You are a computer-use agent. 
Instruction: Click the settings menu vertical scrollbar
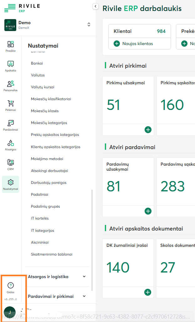92,238
